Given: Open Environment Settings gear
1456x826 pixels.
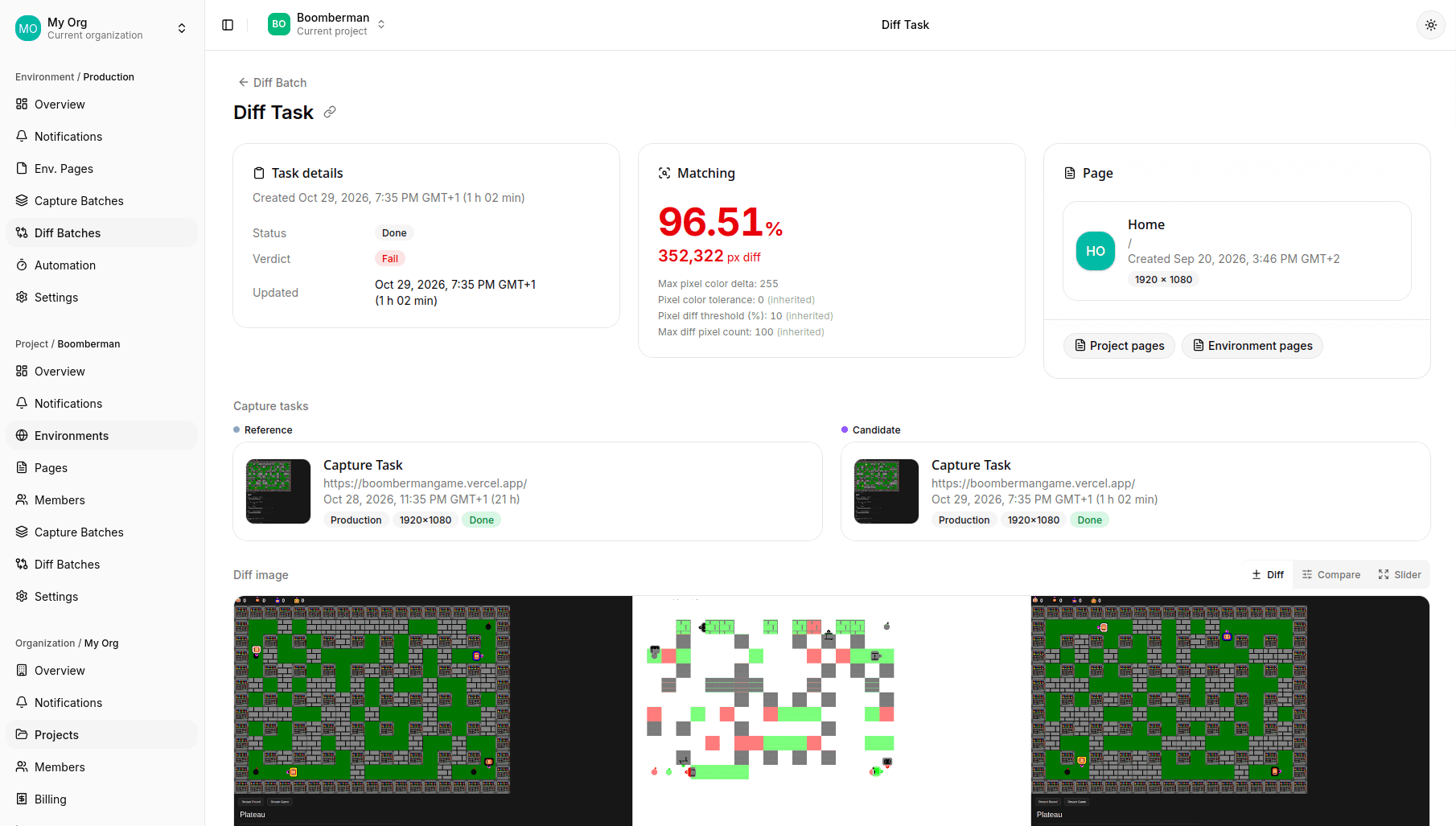Looking at the screenshot, I should [102, 298].
